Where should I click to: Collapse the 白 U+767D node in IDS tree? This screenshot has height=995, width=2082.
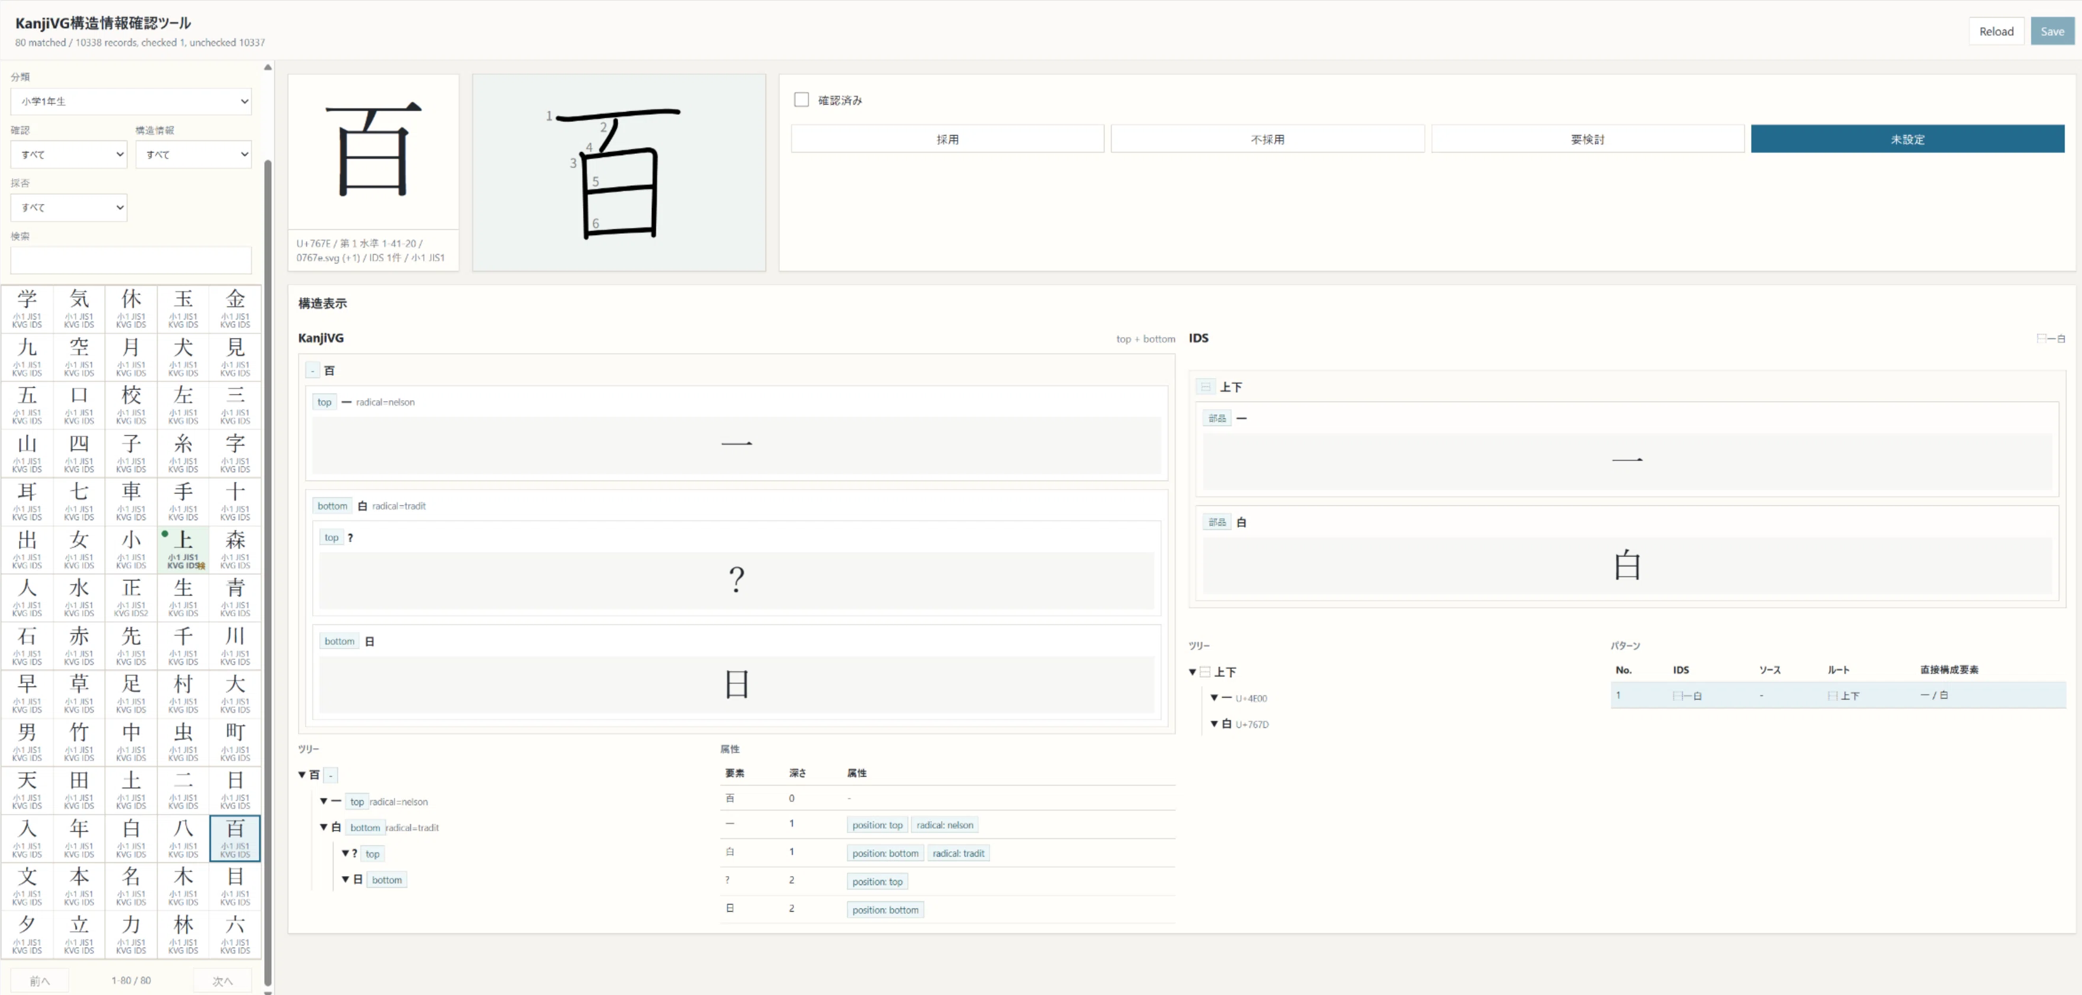point(1214,724)
